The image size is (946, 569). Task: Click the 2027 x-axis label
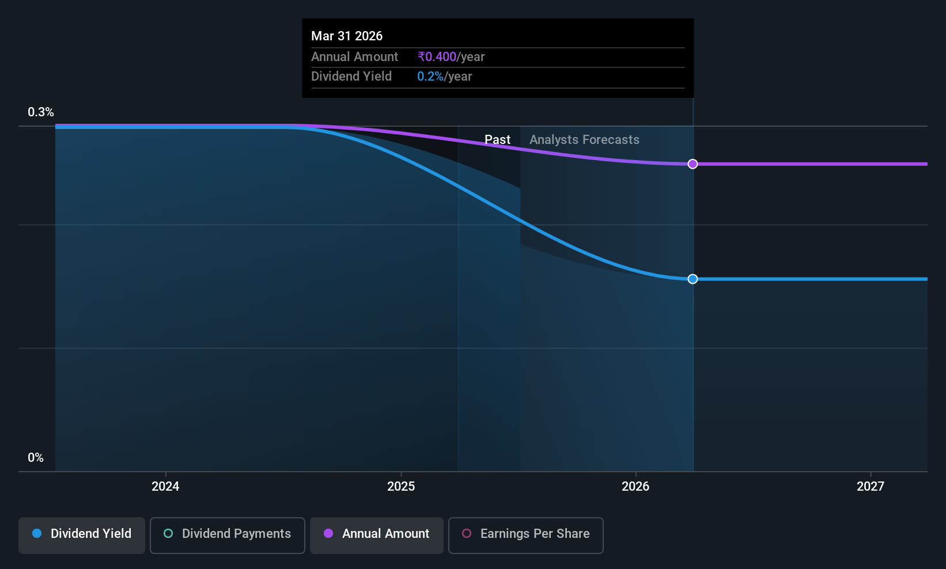(x=870, y=487)
